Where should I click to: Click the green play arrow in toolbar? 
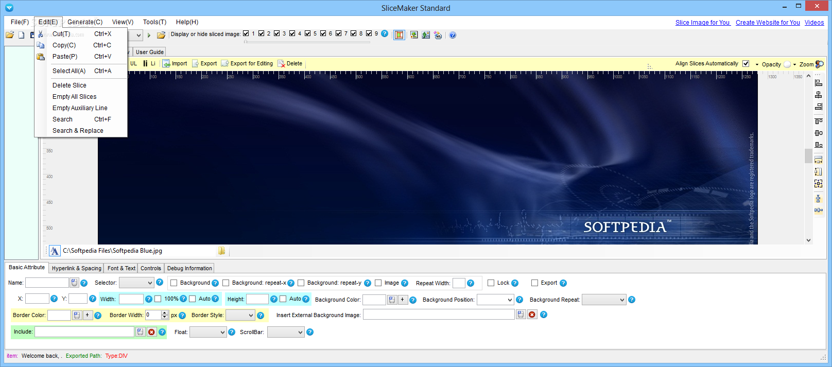149,36
